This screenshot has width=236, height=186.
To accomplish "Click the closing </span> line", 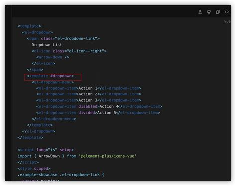I will pyautogui.click(x=35, y=70).
